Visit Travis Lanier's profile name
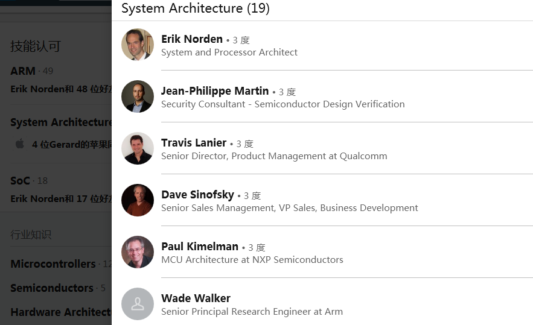The image size is (533, 325). pyautogui.click(x=194, y=143)
